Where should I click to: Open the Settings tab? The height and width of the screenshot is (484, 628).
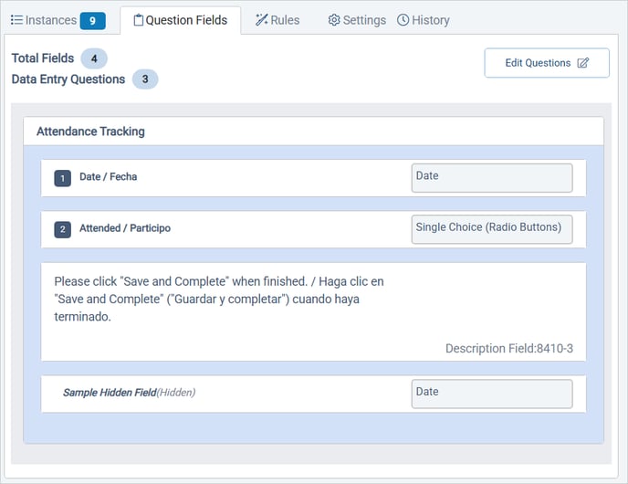[x=363, y=20]
